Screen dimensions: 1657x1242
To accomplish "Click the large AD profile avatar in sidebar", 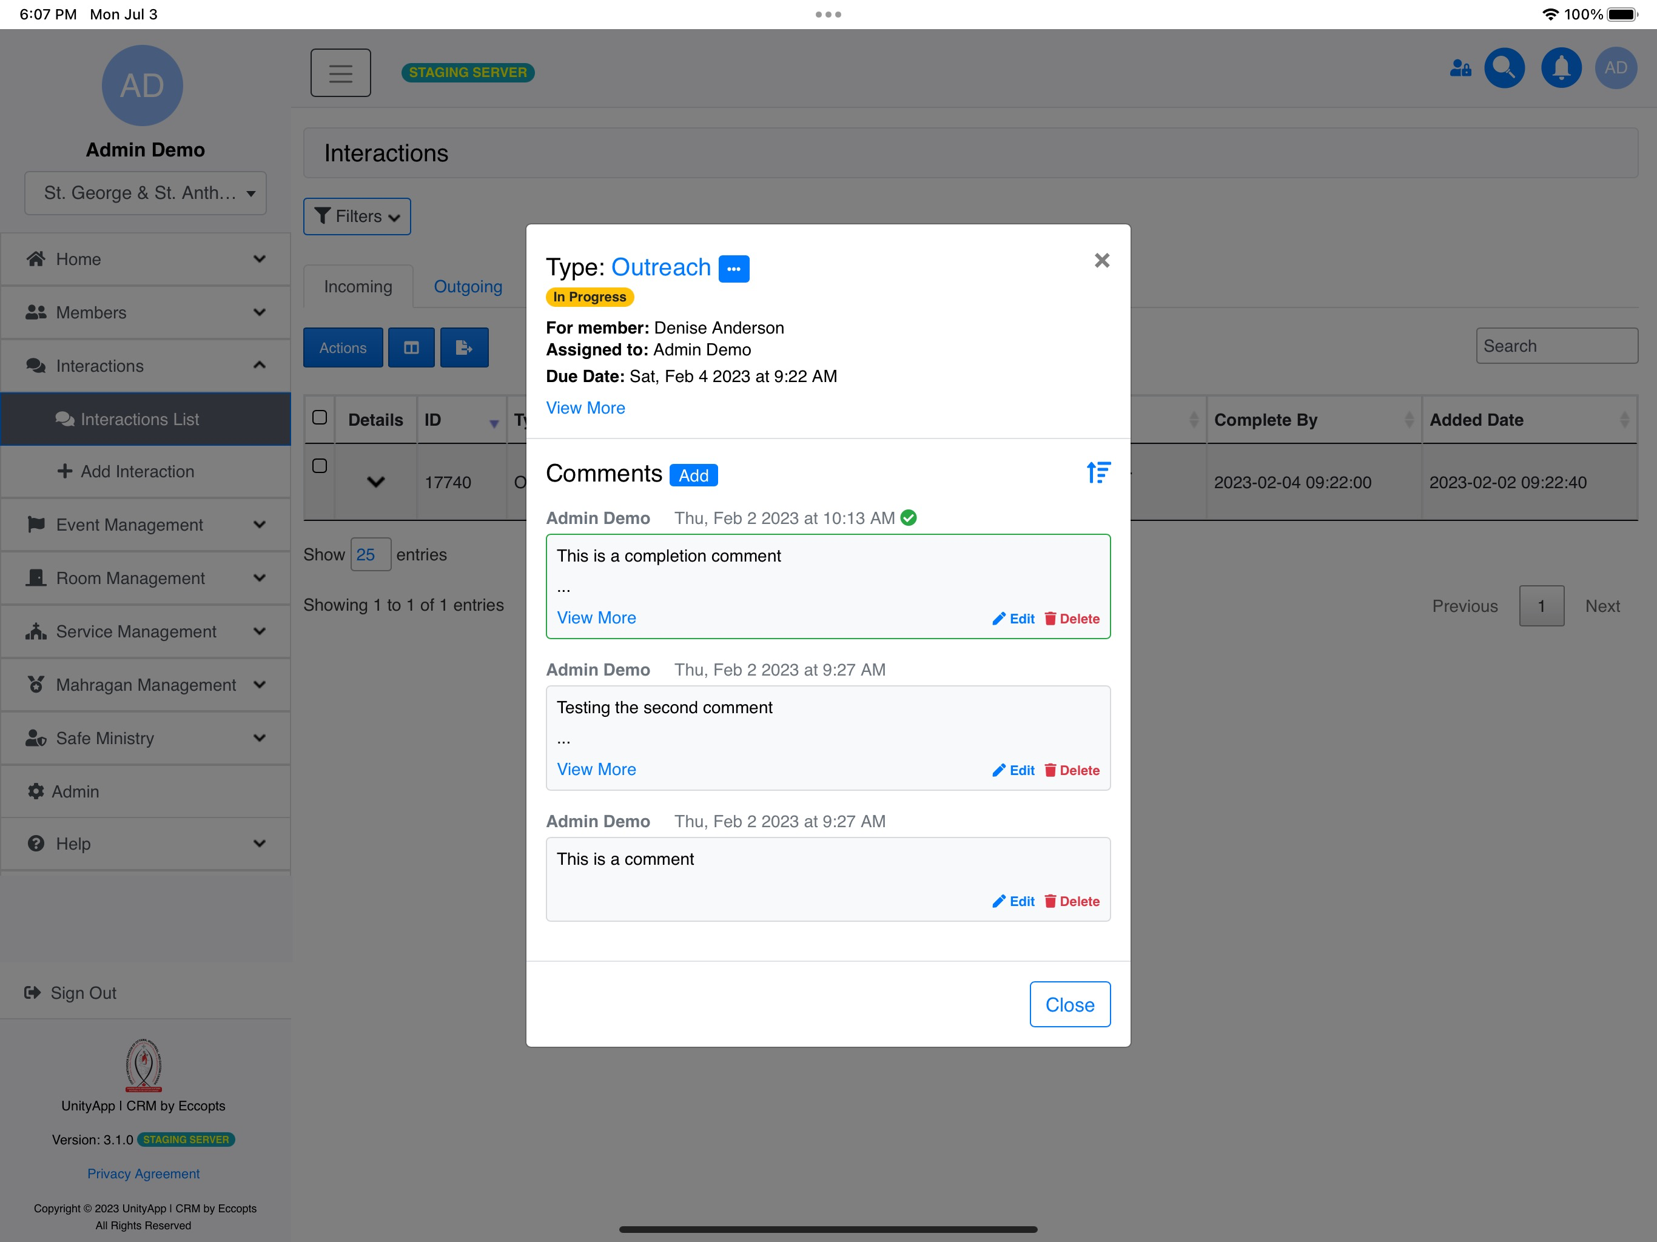I will point(143,86).
